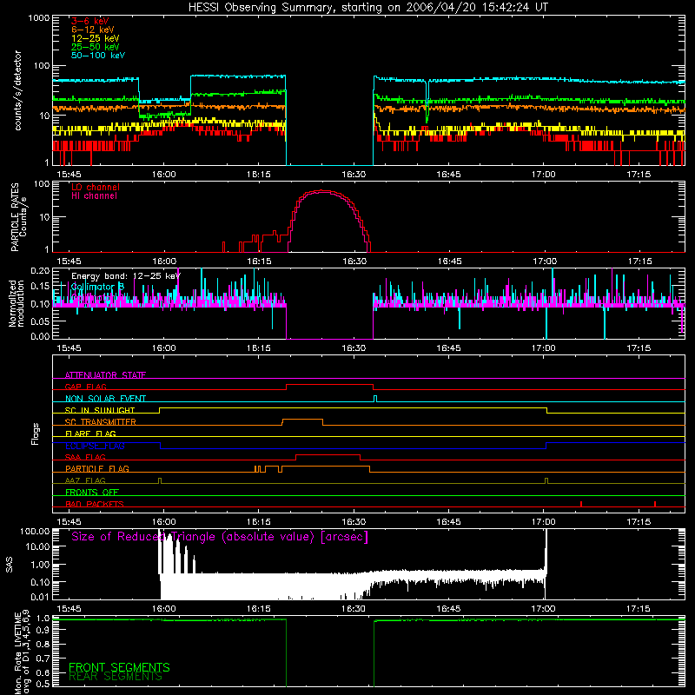
Task: Click the SAA FLAG label
Action: (x=85, y=457)
